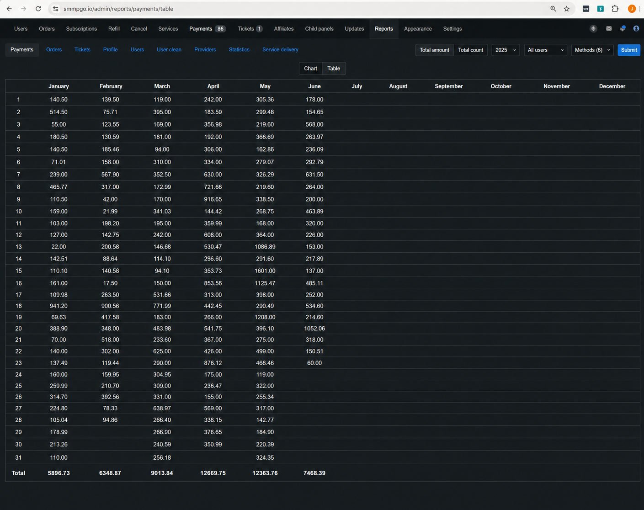Click the Submit button
644x510 pixels.
coord(629,50)
